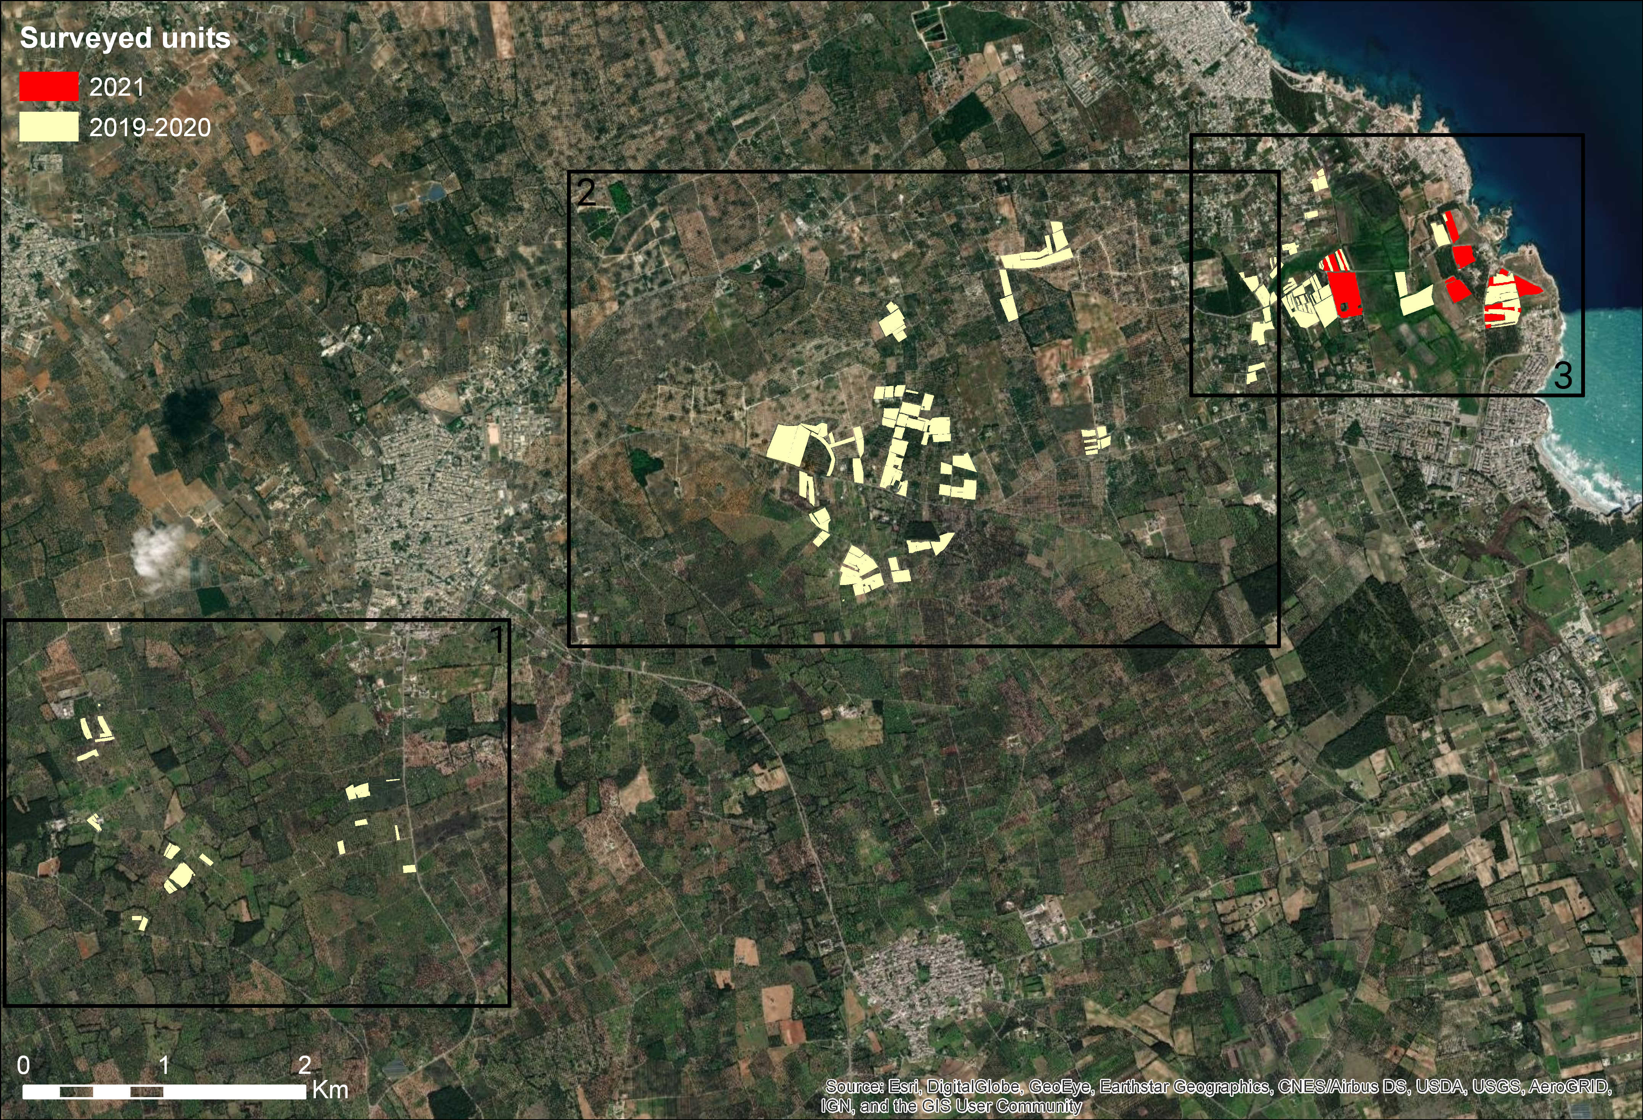
Task: Click the number 2 box label
Action: [586, 192]
